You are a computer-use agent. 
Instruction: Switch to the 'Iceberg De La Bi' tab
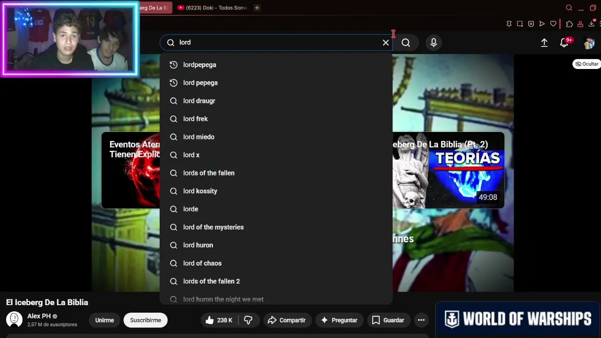(x=155, y=8)
